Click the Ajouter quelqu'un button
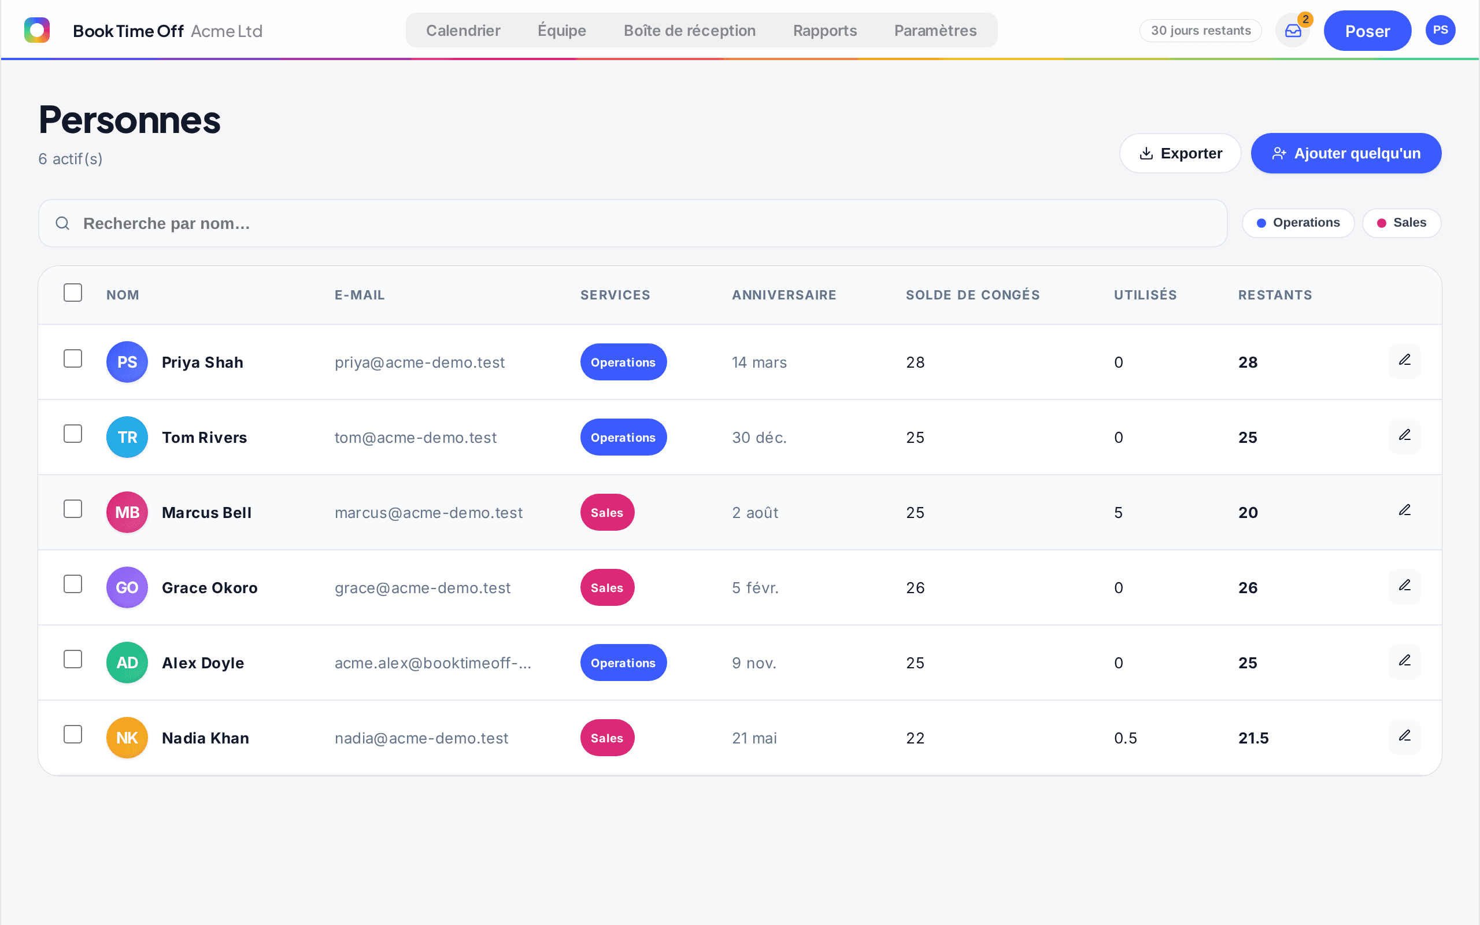This screenshot has height=925, width=1480. (1345, 153)
